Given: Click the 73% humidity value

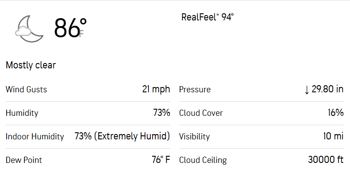Looking at the screenshot, I should [x=161, y=112].
